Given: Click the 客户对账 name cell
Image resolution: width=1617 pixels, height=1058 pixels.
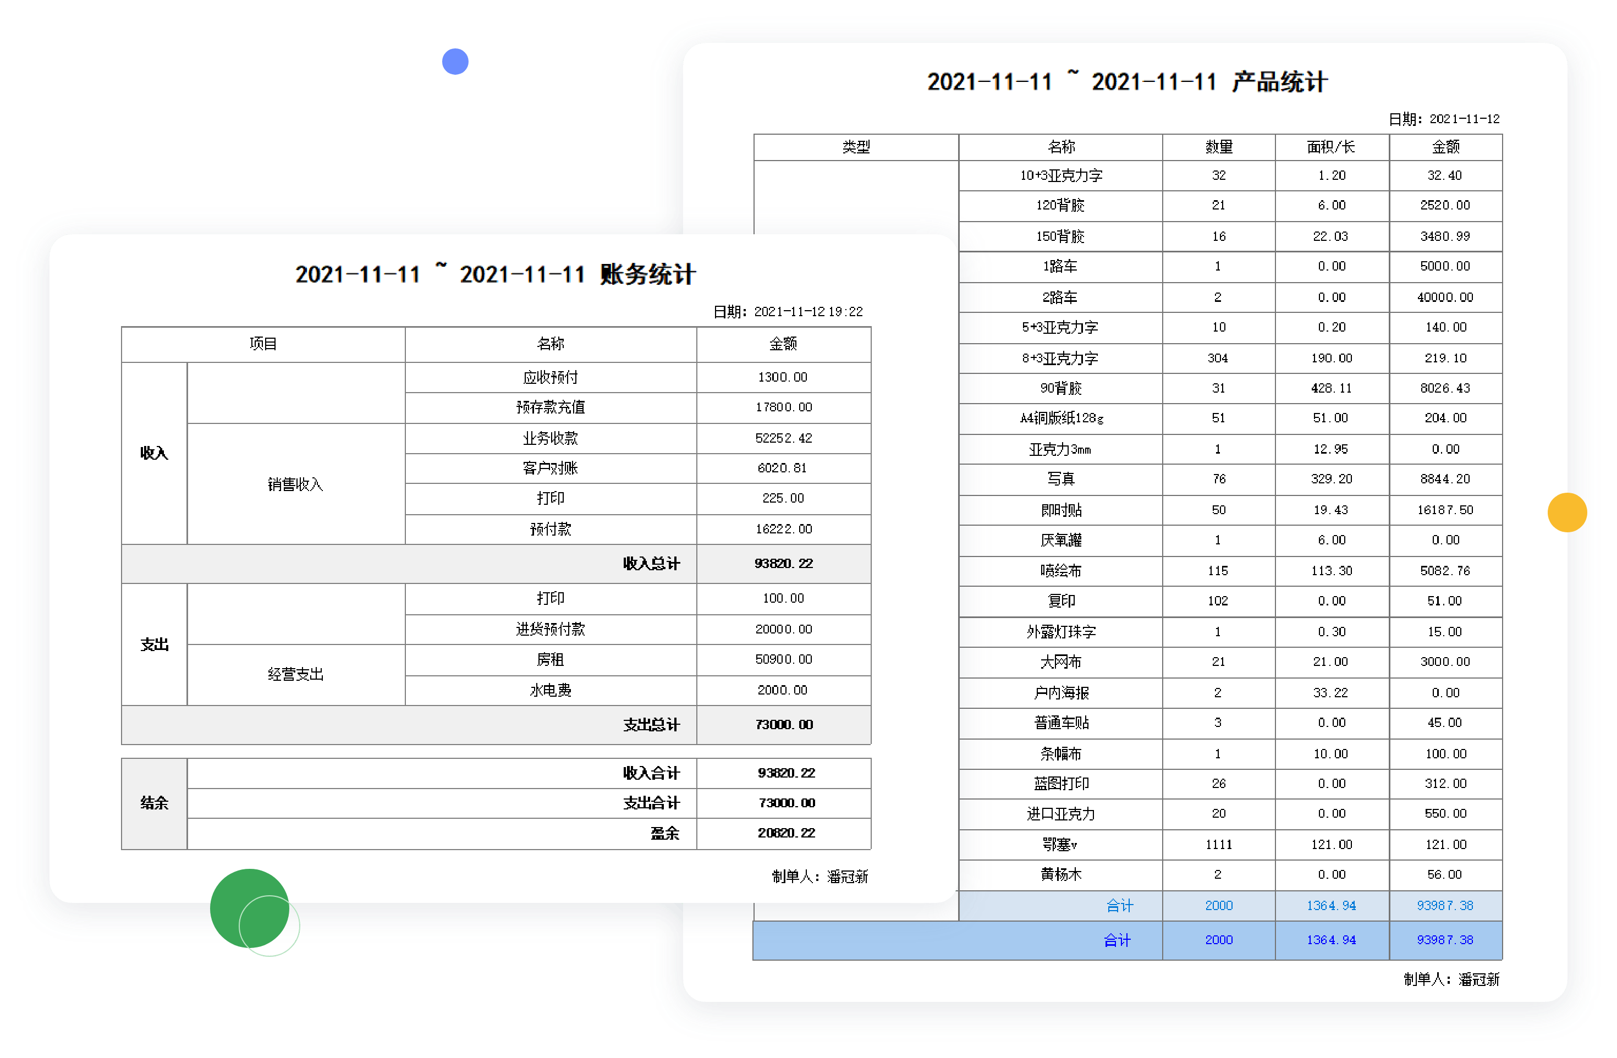Looking at the screenshot, I should pos(551,468).
